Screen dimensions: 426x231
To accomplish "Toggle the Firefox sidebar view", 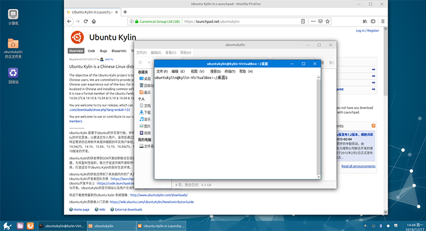I will pos(373,21).
